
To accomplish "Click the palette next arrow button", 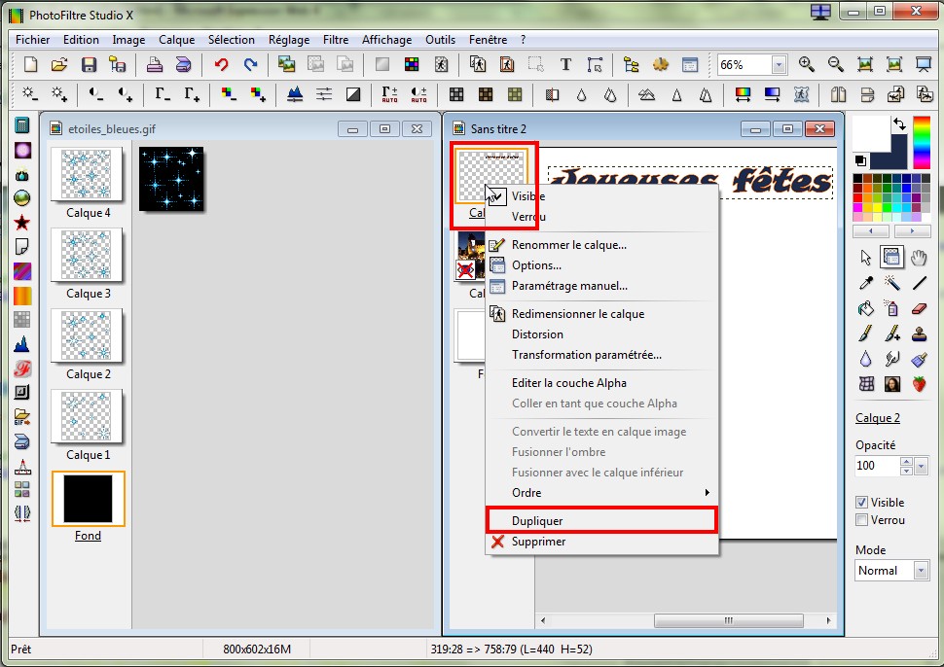I will click(912, 231).
